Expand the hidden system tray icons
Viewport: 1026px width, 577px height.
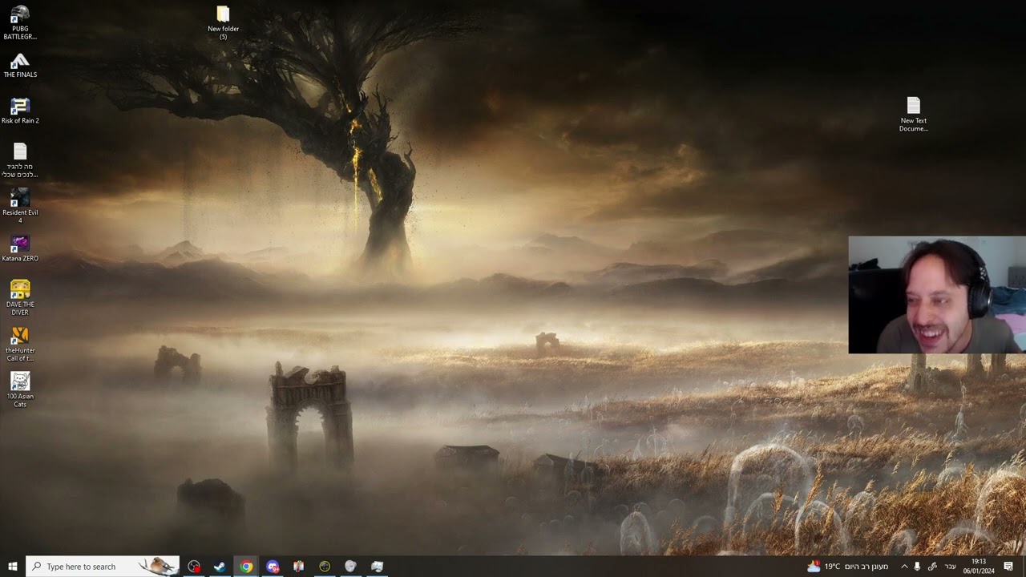pos(904,567)
